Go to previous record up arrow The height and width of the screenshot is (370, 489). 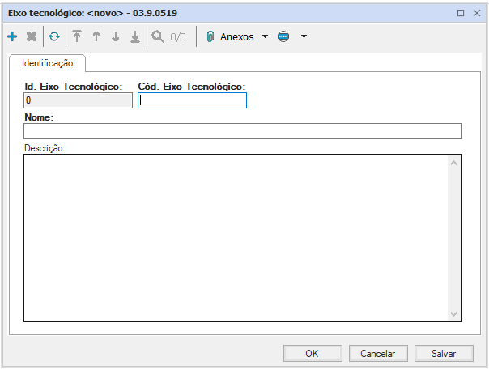click(x=96, y=36)
